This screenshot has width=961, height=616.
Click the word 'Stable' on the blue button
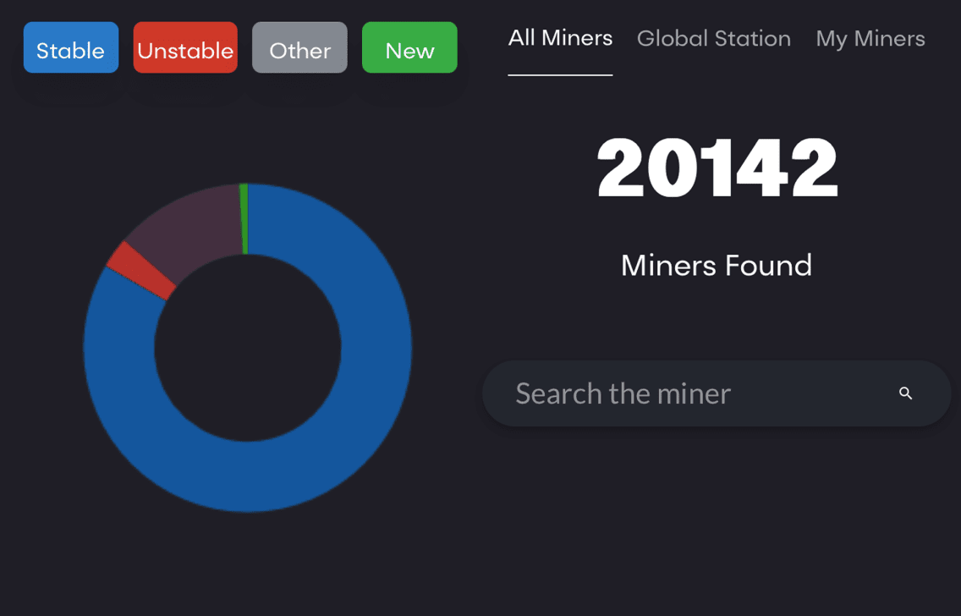click(71, 51)
